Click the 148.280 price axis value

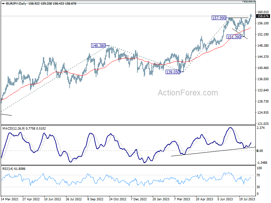click(263, 46)
